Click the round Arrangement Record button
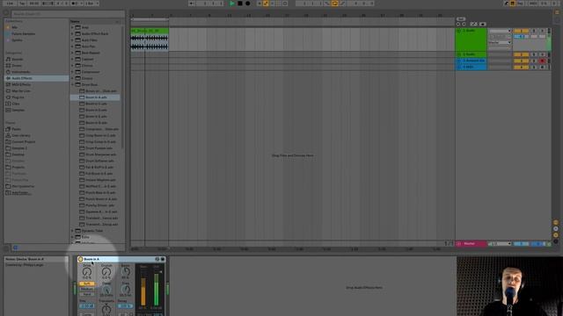 coord(248,4)
